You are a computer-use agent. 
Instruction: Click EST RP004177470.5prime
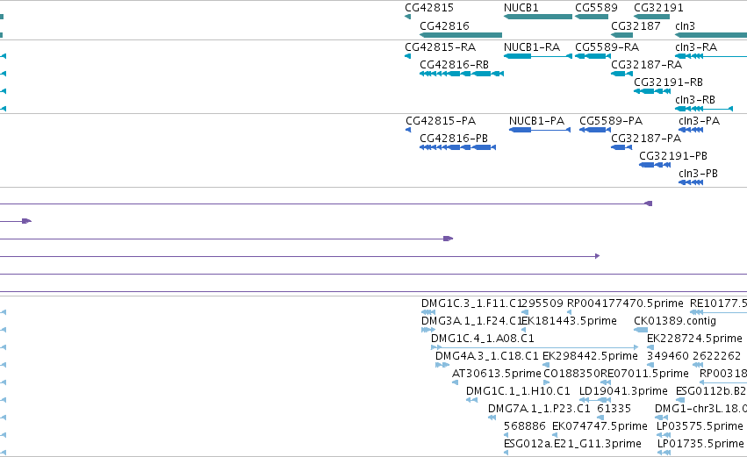click(625, 303)
